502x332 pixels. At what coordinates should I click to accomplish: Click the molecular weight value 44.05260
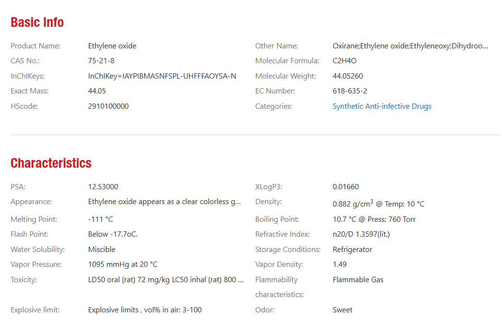pyautogui.click(x=348, y=76)
